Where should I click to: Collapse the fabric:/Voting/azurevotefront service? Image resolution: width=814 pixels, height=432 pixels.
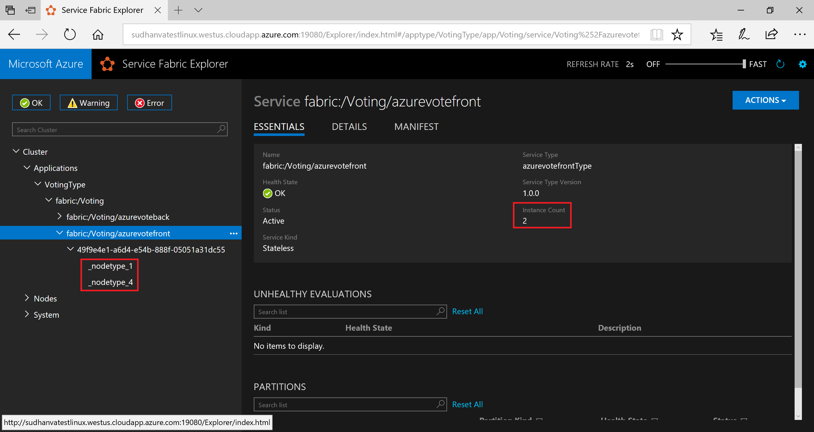click(x=60, y=233)
